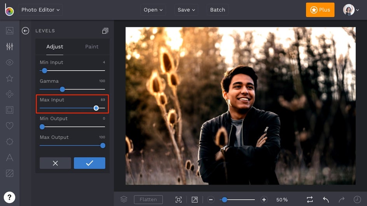Click the undo arrow icon
This screenshot has height=206, width=367.
[326, 199]
